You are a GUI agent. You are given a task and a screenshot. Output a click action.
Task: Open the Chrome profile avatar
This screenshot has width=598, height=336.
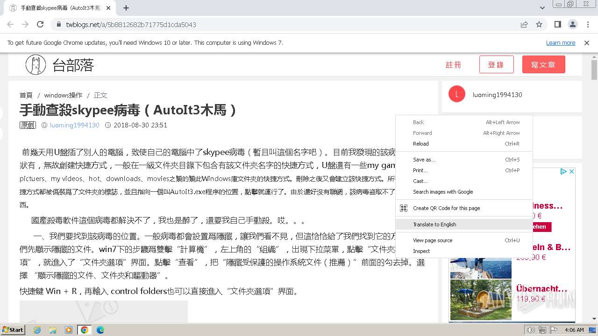573,24
